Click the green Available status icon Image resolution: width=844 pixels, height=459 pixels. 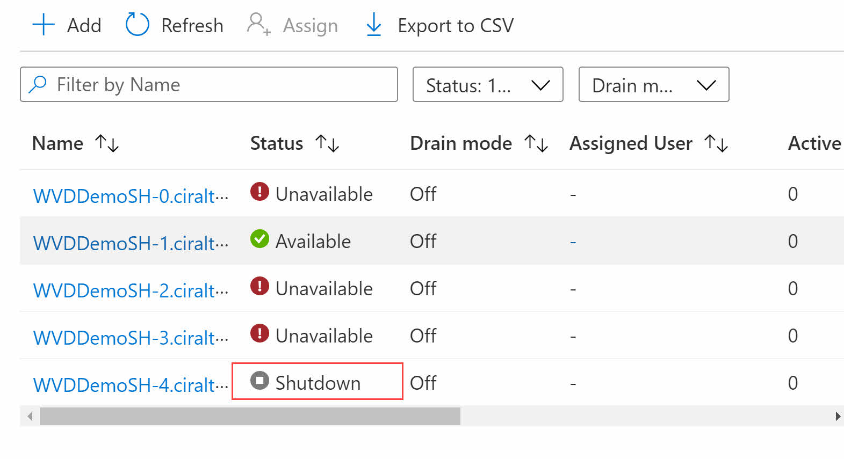pos(259,239)
